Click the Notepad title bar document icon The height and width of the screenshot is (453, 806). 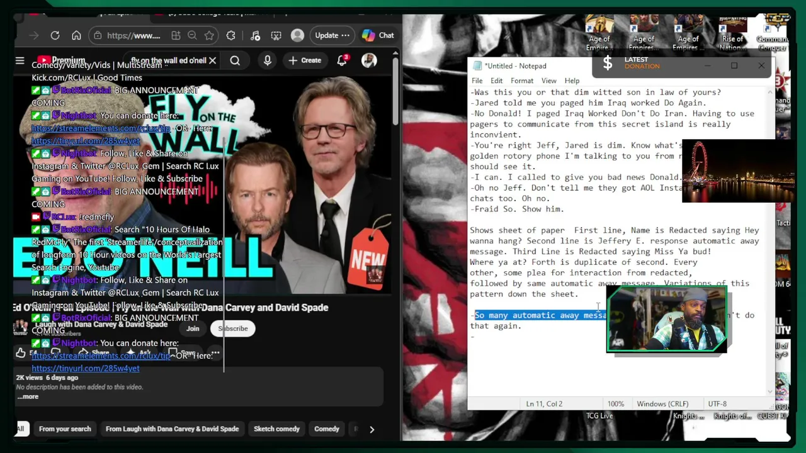pyautogui.click(x=477, y=66)
